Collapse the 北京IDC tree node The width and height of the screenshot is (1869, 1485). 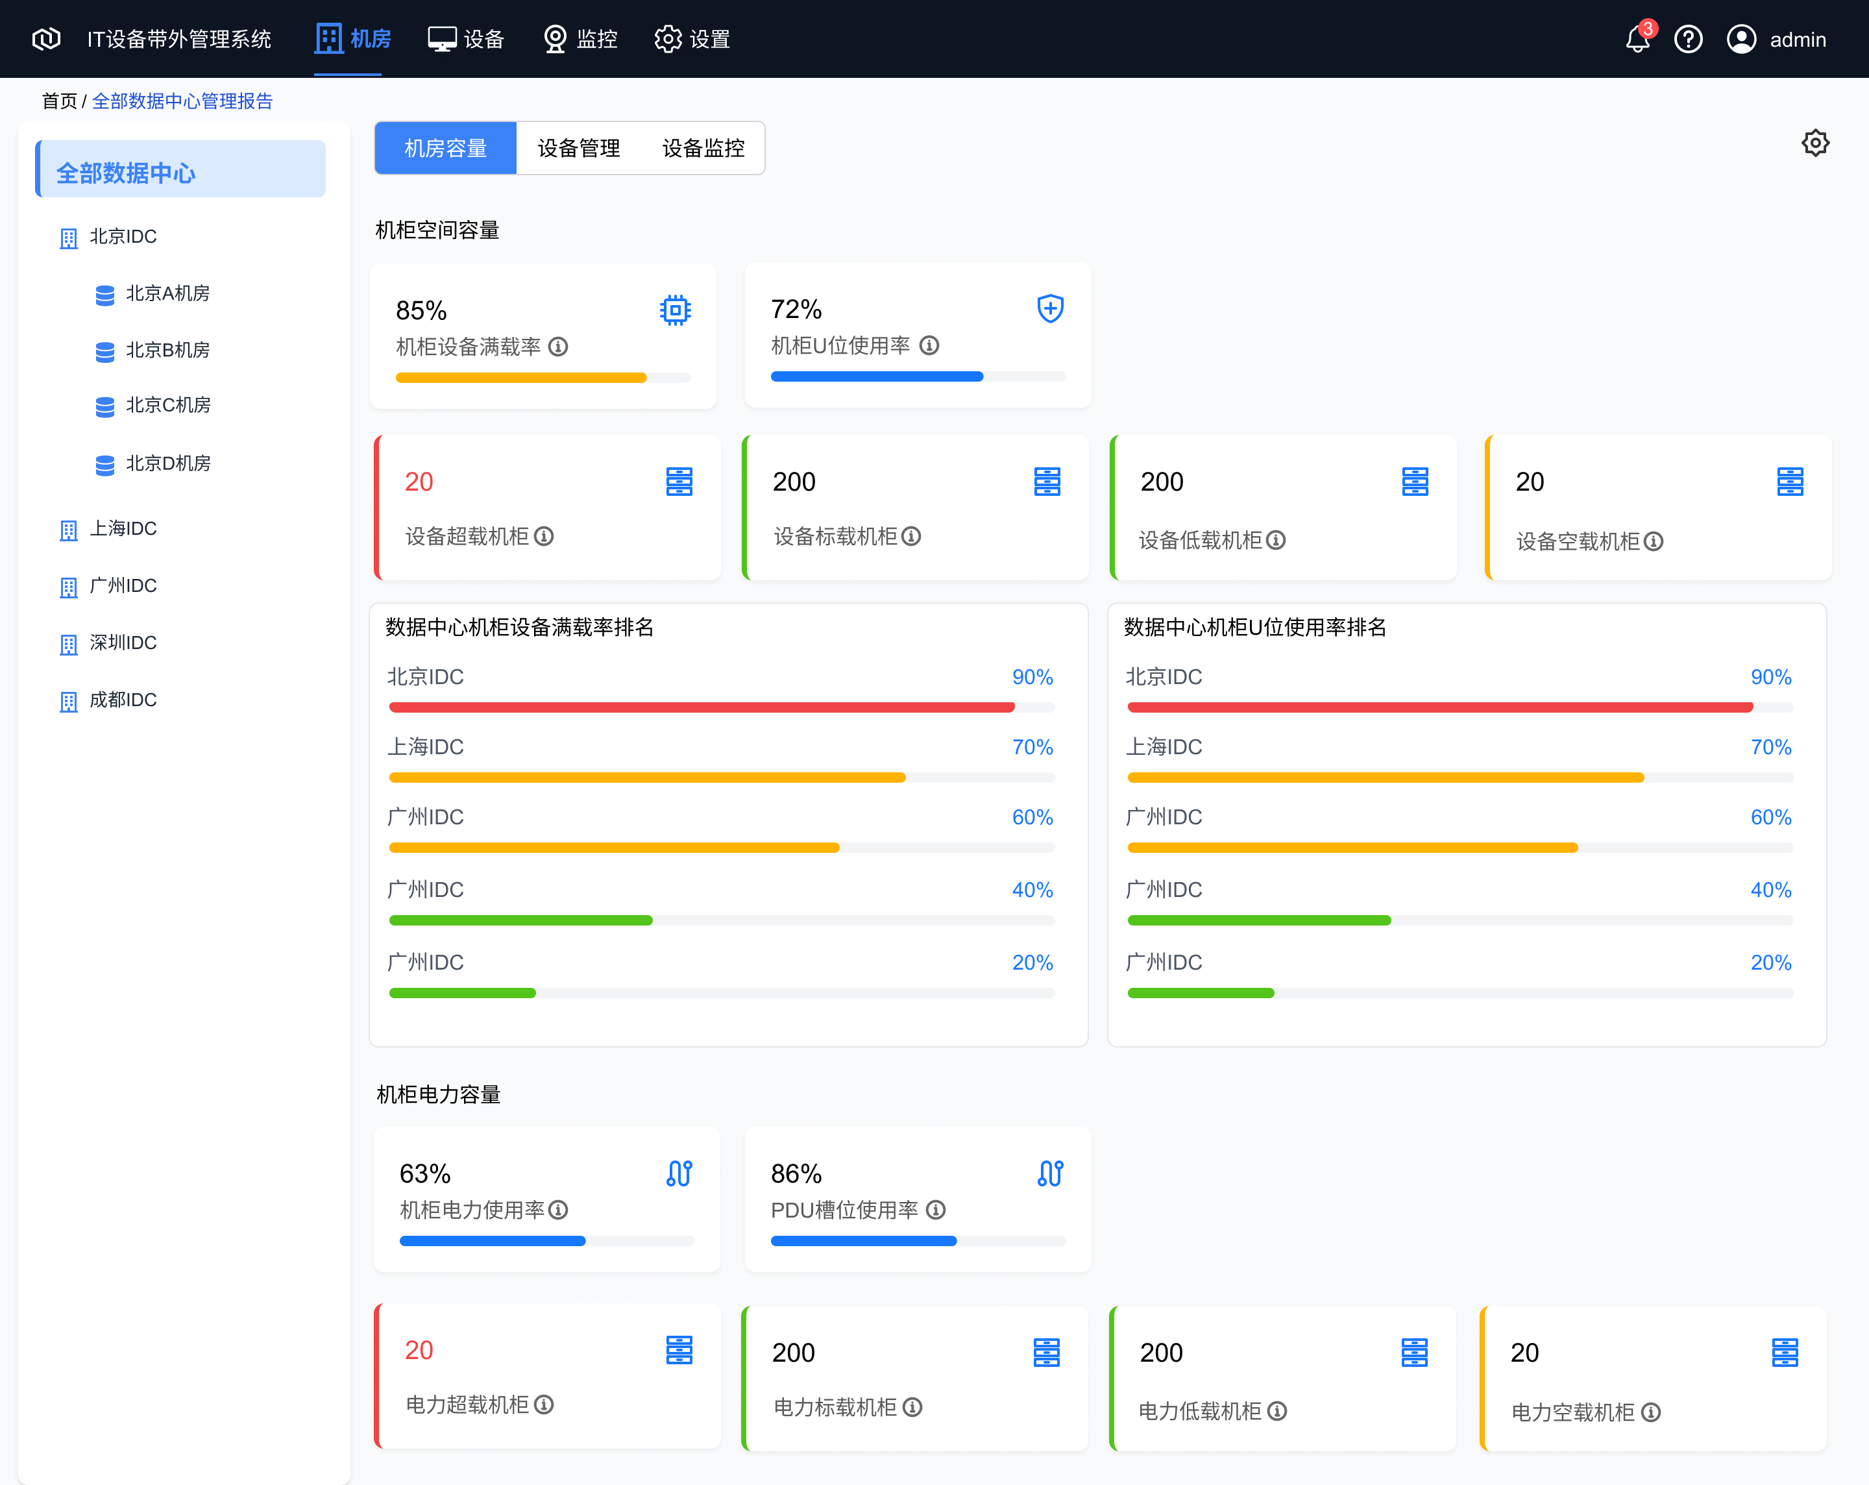(x=108, y=237)
